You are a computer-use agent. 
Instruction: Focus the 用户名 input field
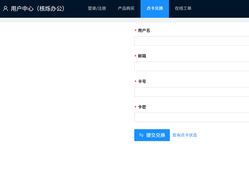[191, 41]
